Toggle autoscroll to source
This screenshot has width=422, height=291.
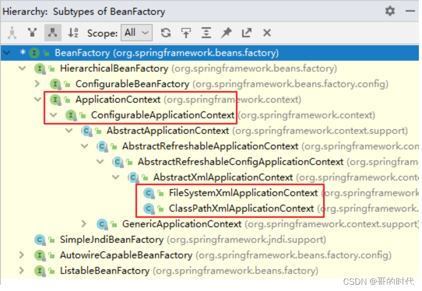click(186, 33)
